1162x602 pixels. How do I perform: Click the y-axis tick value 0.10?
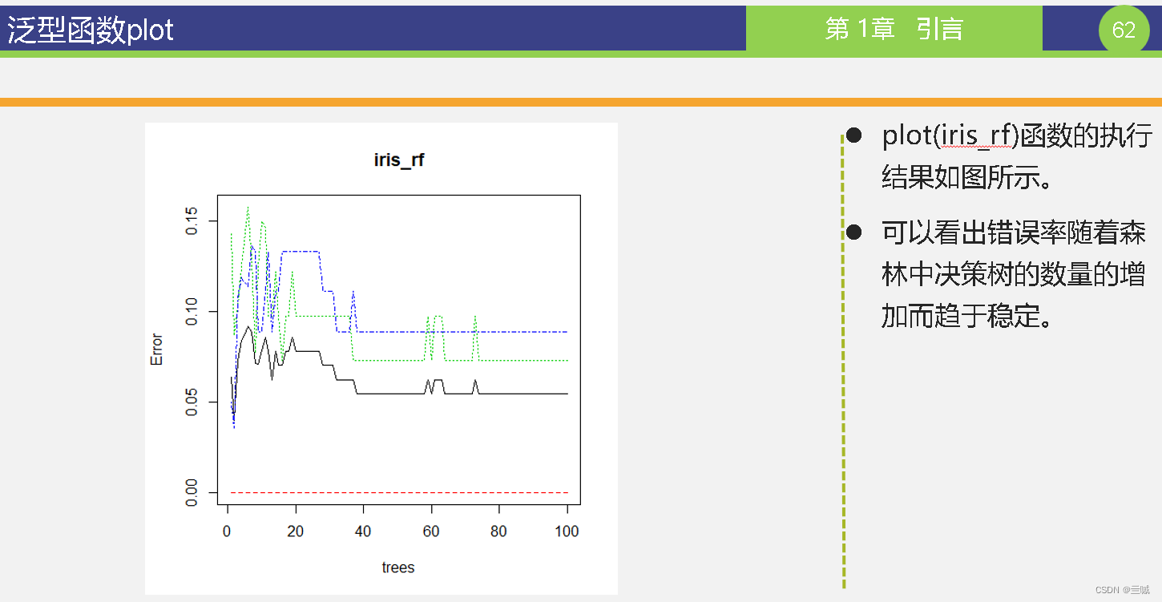pos(192,311)
